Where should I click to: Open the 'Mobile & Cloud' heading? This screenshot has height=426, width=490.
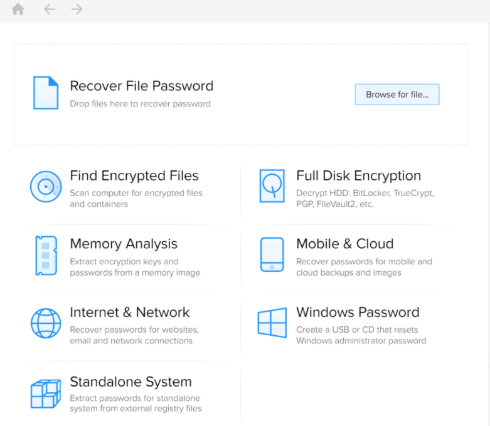[344, 244]
